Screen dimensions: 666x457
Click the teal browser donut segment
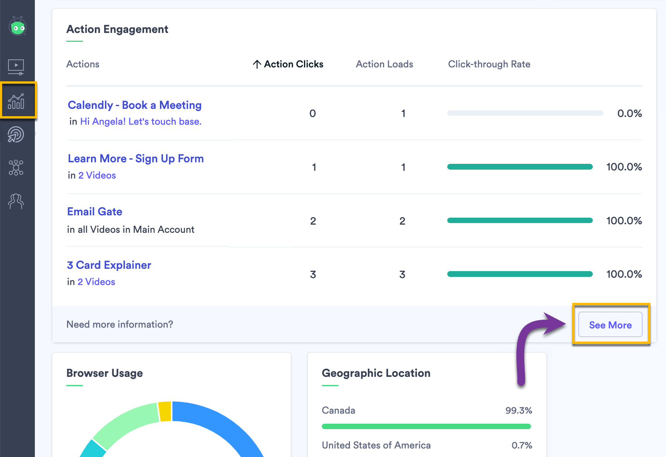94,449
